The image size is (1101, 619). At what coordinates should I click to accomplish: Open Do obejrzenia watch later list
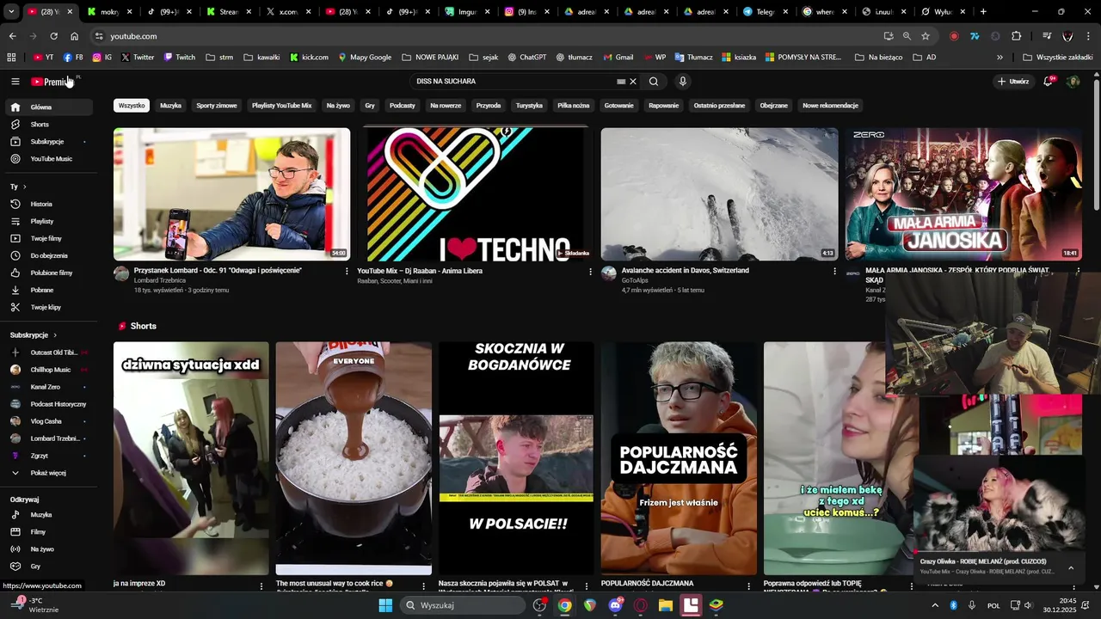tap(50, 256)
